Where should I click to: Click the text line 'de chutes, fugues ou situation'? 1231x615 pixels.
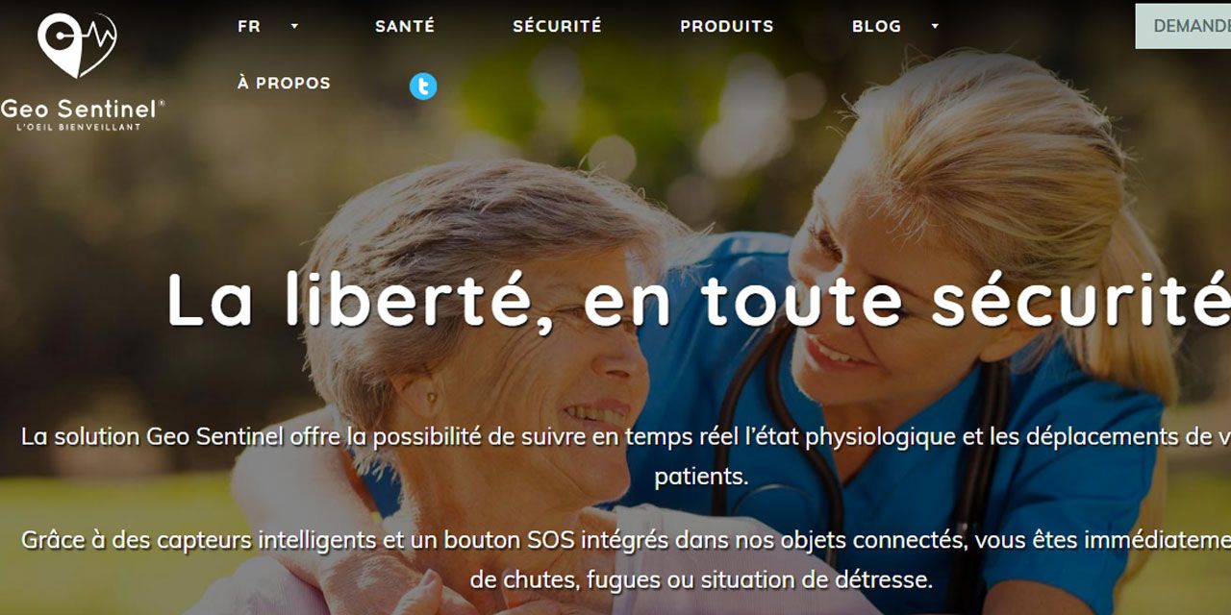pos(701,580)
